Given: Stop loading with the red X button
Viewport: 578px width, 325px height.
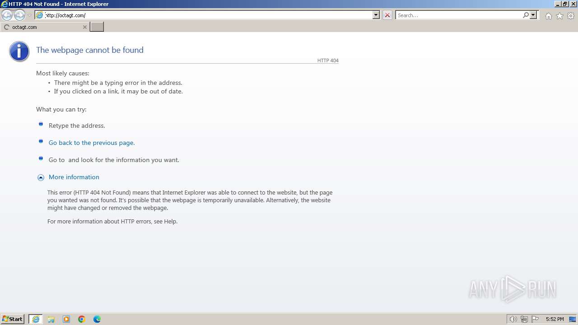Looking at the screenshot, I should [x=387, y=15].
